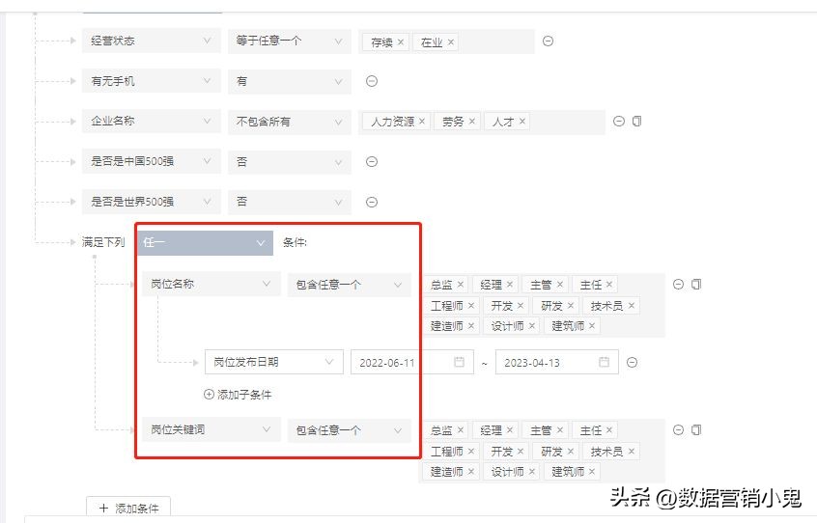Open calendar for end date 2023-04-13
Screen dimensions: 817x523
point(604,362)
